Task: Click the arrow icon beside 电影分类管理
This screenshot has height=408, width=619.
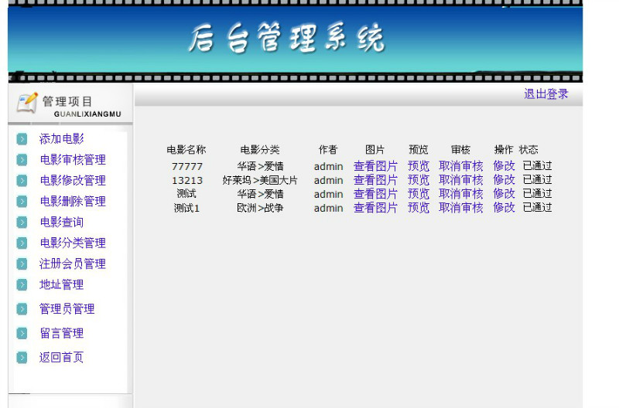Action: [x=22, y=243]
